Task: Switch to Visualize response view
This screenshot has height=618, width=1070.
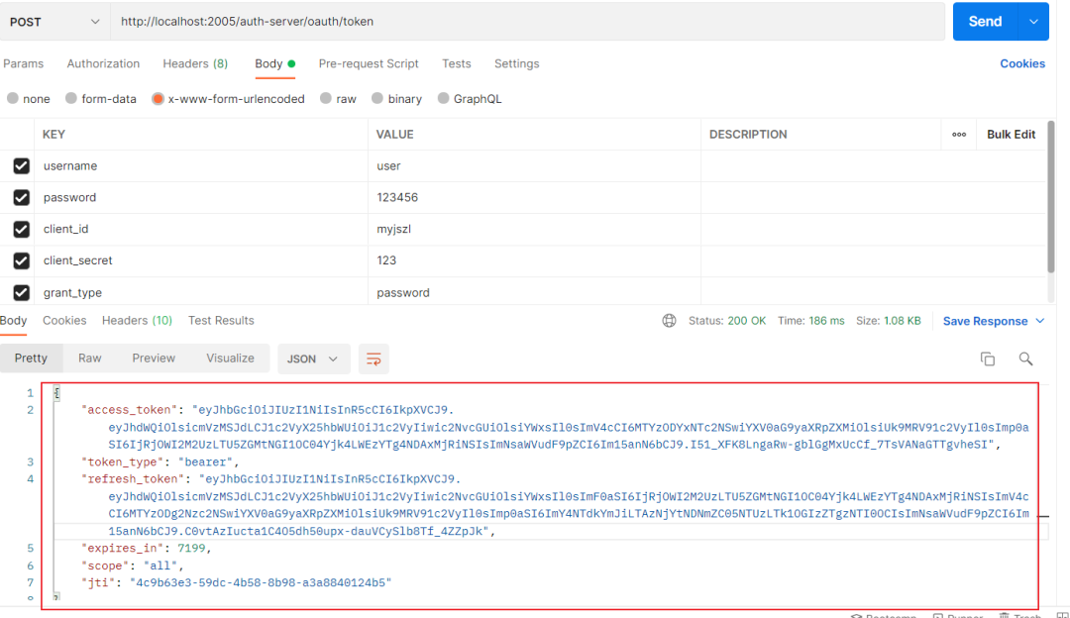Action: pos(230,359)
